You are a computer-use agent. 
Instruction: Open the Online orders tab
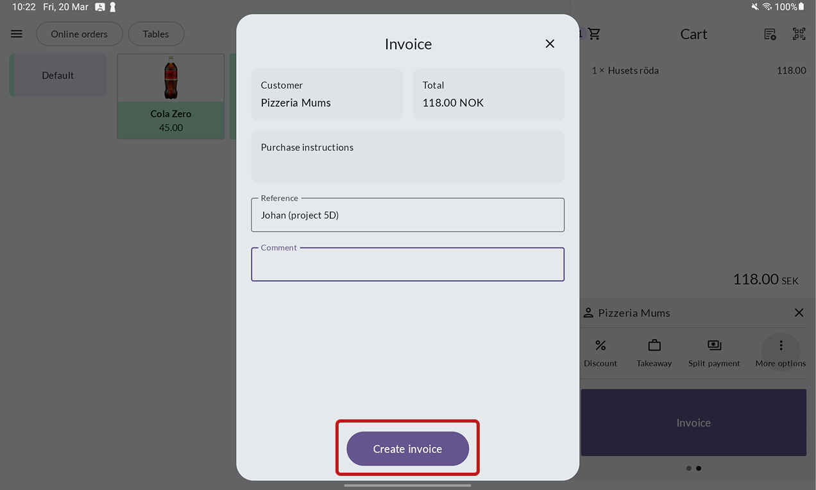pos(79,34)
